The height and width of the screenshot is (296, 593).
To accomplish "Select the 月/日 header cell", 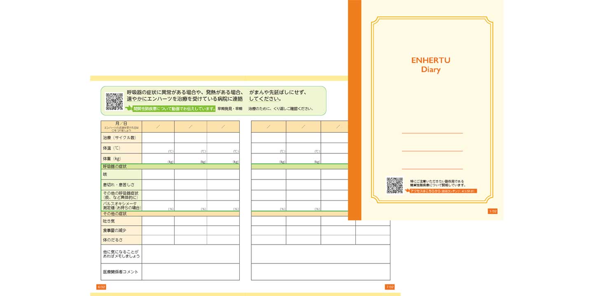I will pos(121,127).
